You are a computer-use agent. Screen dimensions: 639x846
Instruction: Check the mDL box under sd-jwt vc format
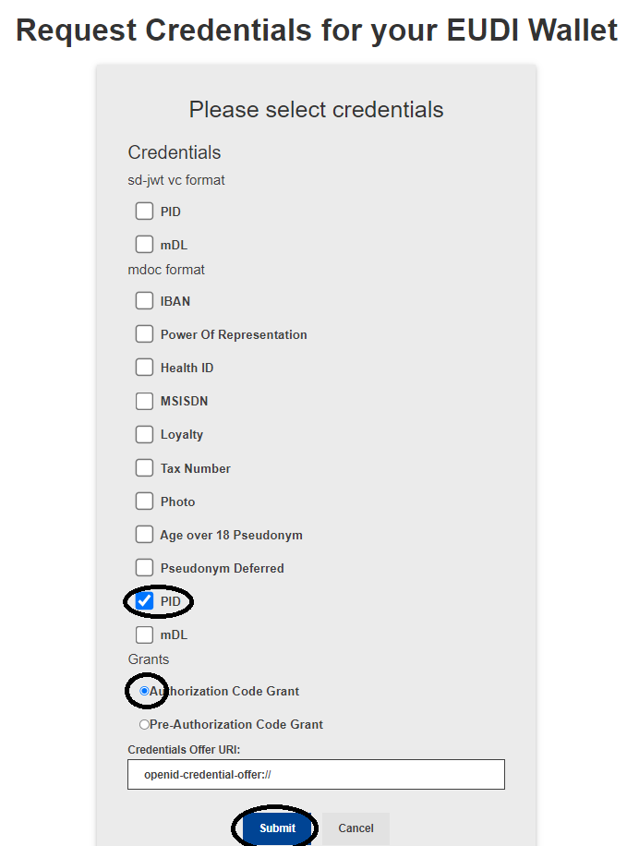[144, 245]
